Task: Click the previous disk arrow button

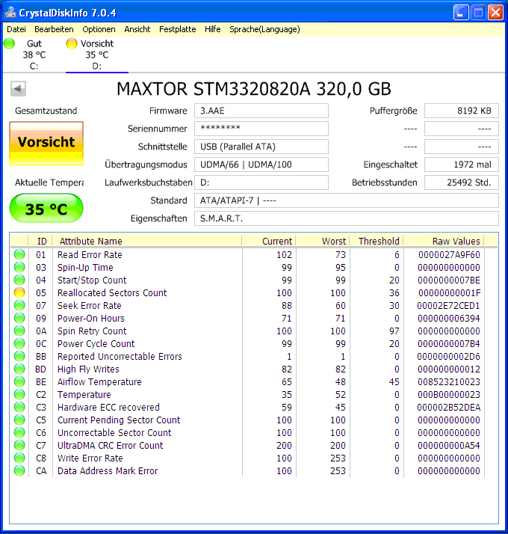Action: pyautogui.click(x=18, y=89)
